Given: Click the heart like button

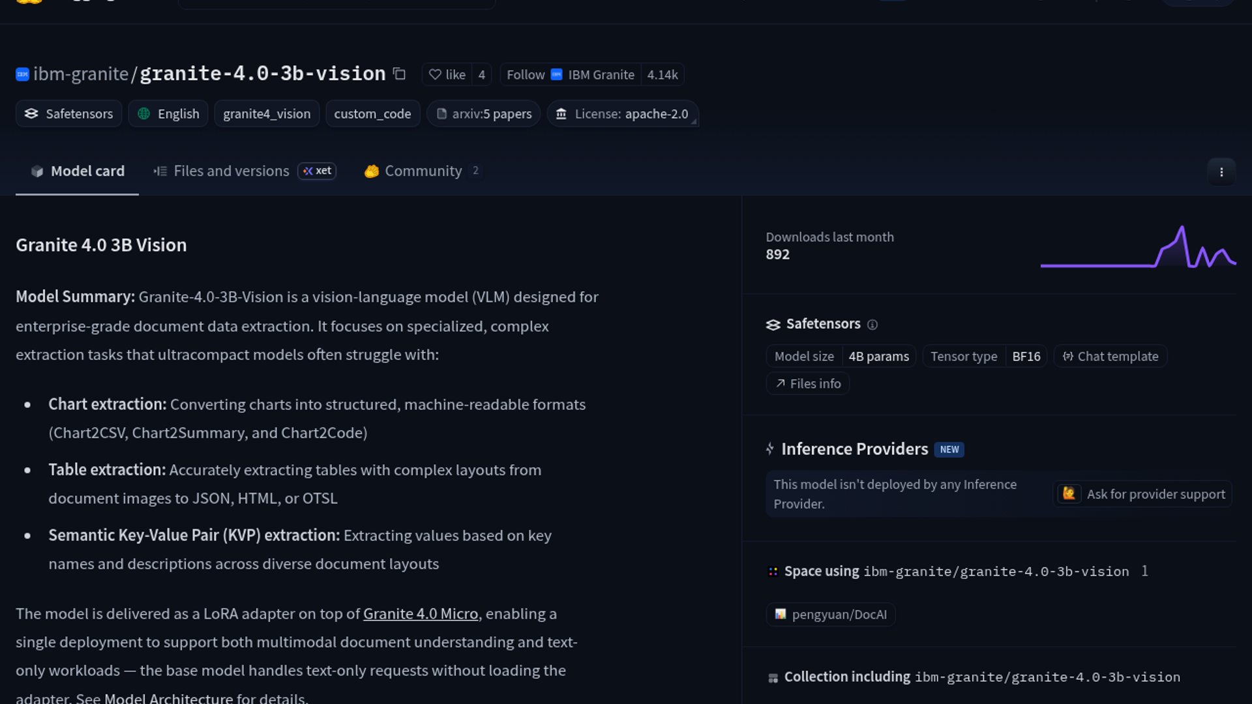Looking at the screenshot, I should [x=447, y=75].
